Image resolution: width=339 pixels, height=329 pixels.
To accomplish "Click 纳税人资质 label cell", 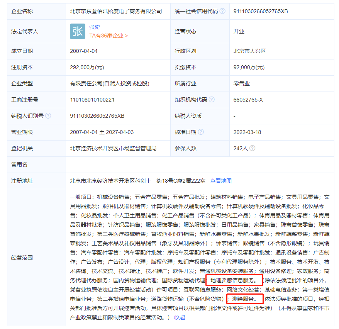I will tap(200, 116).
